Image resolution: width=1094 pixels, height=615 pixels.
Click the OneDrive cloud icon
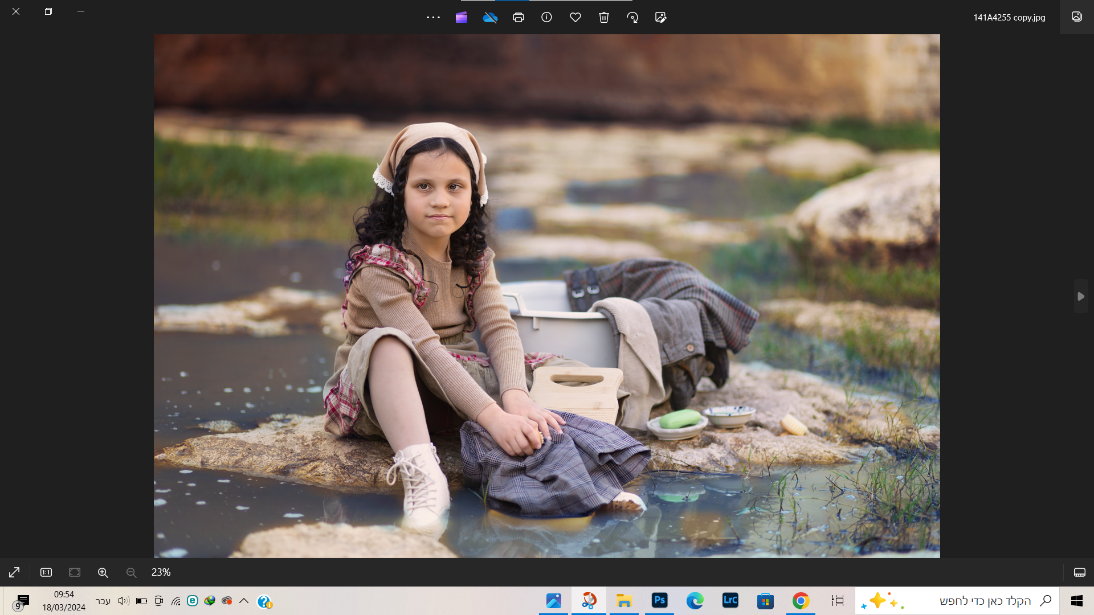(x=490, y=18)
